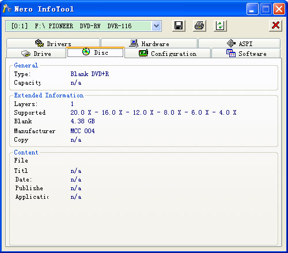Click the computer icon on Hardware tab
Viewport: 288px width, 253px height.
pyautogui.click(x=134, y=43)
